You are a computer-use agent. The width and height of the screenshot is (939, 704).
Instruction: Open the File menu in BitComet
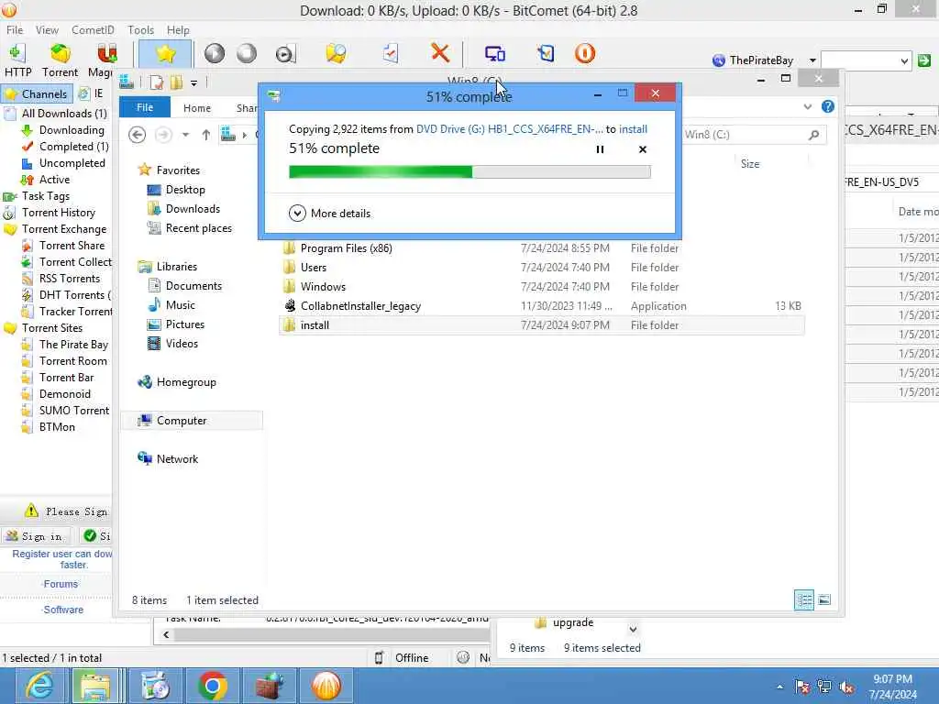15,30
